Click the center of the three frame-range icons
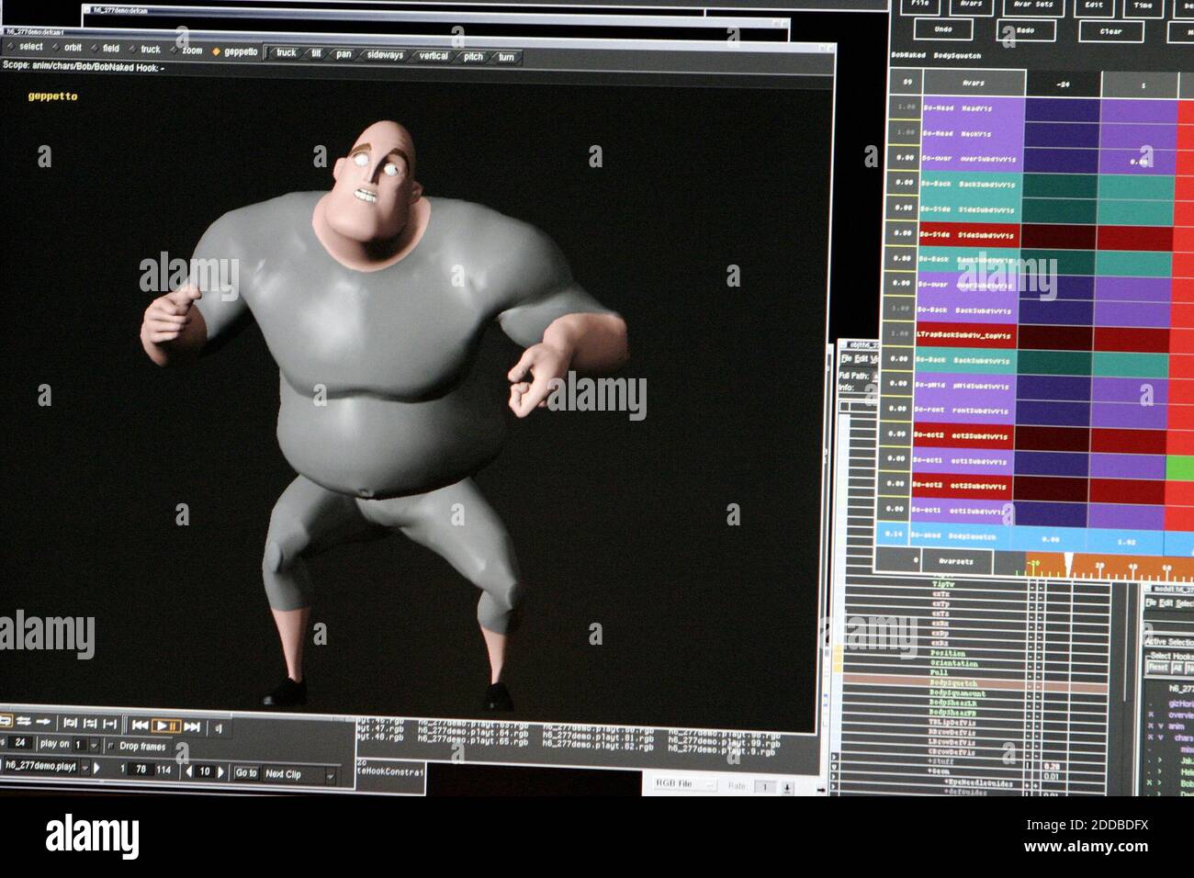 tap(90, 723)
